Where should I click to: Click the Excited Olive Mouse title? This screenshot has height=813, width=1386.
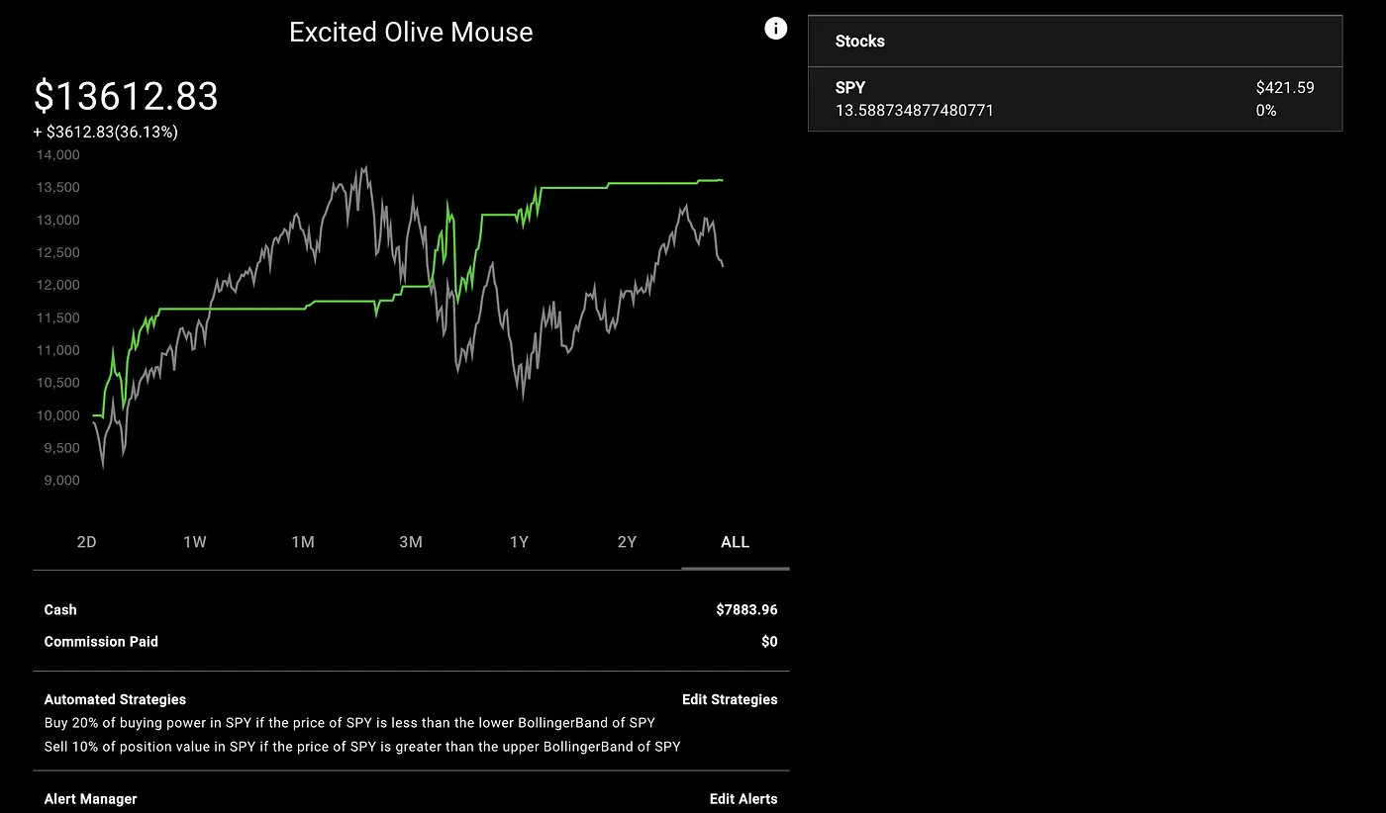click(x=411, y=32)
